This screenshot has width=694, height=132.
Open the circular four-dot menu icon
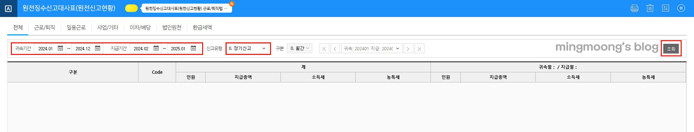coord(681,8)
